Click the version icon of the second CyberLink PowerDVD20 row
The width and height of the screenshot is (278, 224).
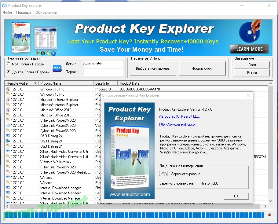8,125
